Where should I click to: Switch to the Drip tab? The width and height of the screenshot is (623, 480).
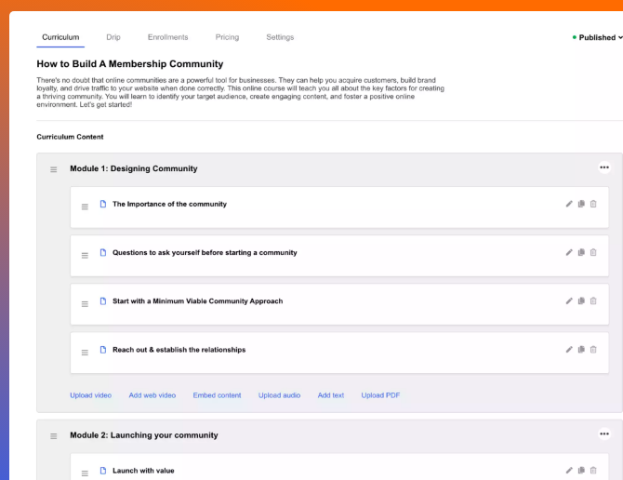(x=113, y=37)
